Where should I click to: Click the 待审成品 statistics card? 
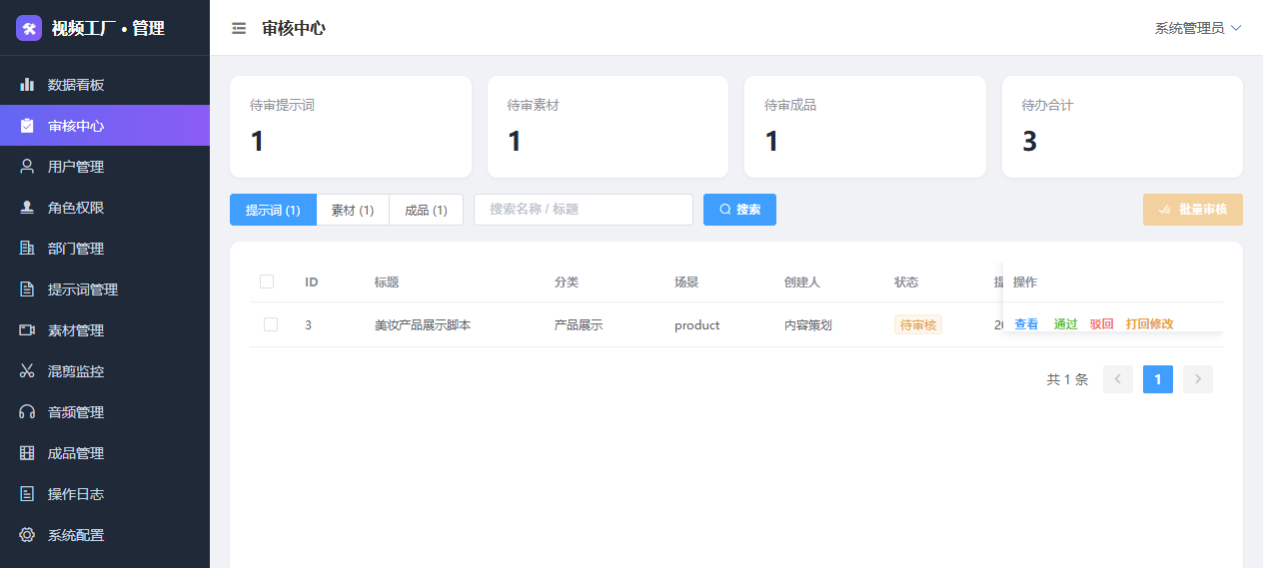pyautogui.click(x=865, y=127)
